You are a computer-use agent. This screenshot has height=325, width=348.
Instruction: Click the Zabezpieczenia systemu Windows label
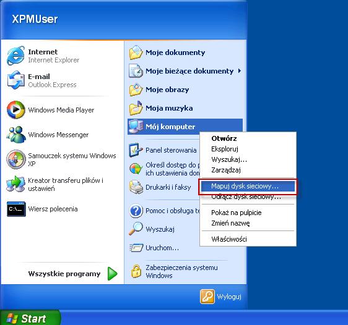click(x=181, y=271)
